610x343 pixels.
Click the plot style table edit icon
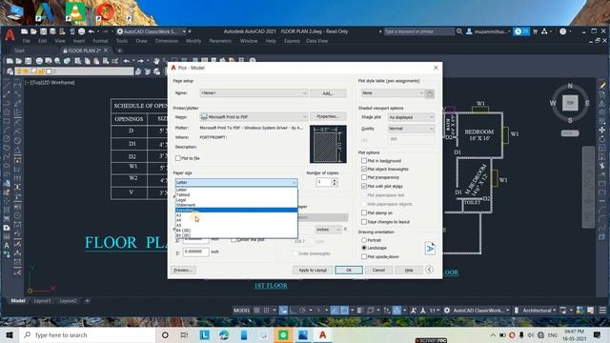pyautogui.click(x=430, y=93)
